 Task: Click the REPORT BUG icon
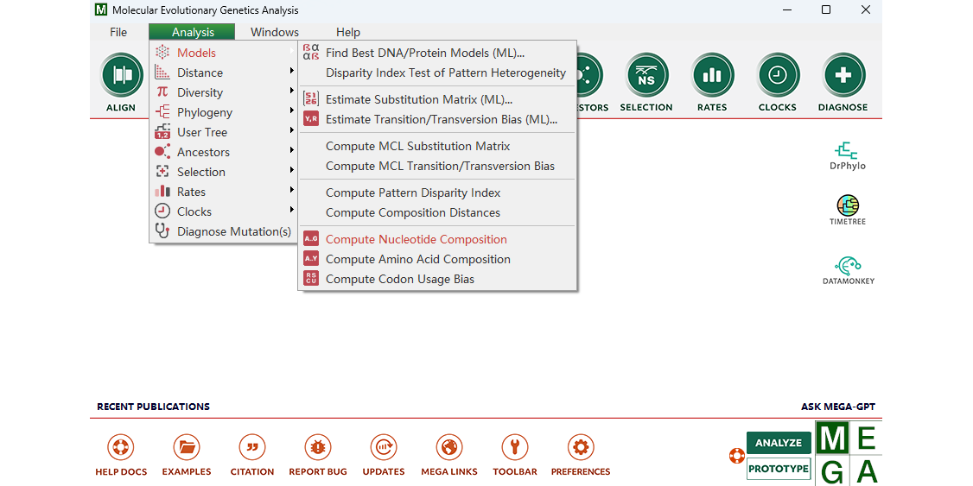pyautogui.click(x=318, y=448)
